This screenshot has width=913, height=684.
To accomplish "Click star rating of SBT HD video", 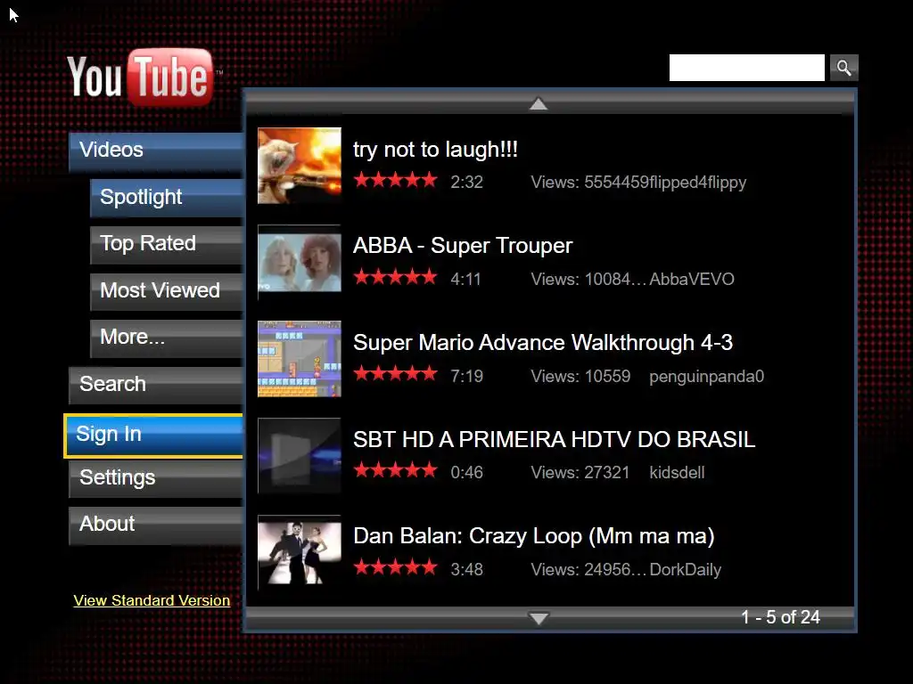I will point(395,470).
